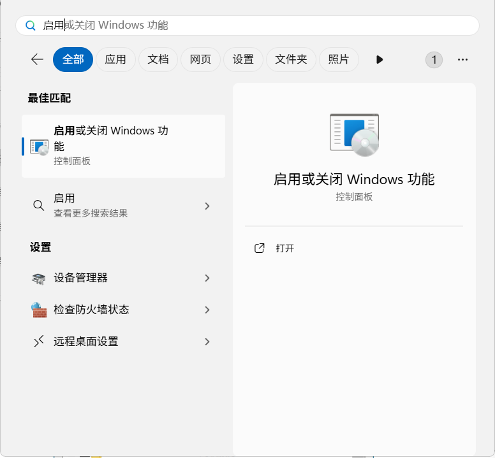The image size is (495, 458).
Task: Click the large Windows 功能 icon in the preview pane
Action: pyautogui.click(x=354, y=134)
